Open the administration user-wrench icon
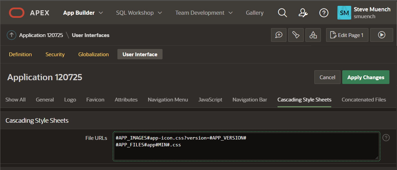The height and width of the screenshot is (170, 397). 303,13
